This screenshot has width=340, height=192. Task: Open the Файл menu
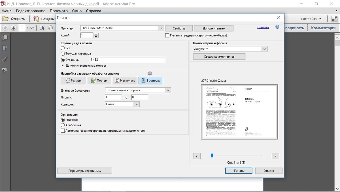(7, 11)
